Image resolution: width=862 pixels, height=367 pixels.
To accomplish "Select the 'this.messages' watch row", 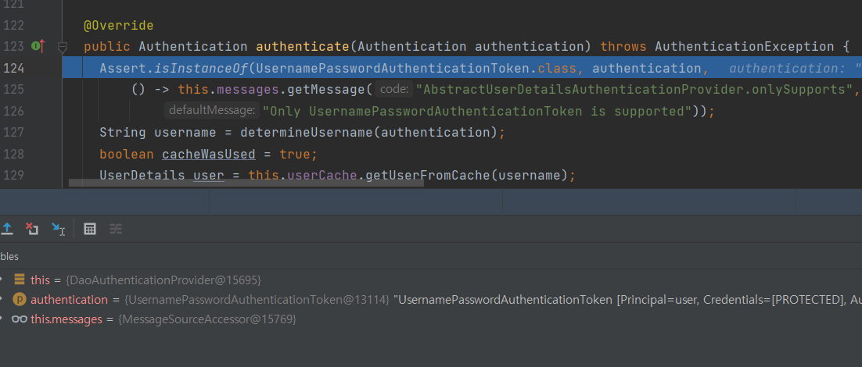I will [431, 319].
